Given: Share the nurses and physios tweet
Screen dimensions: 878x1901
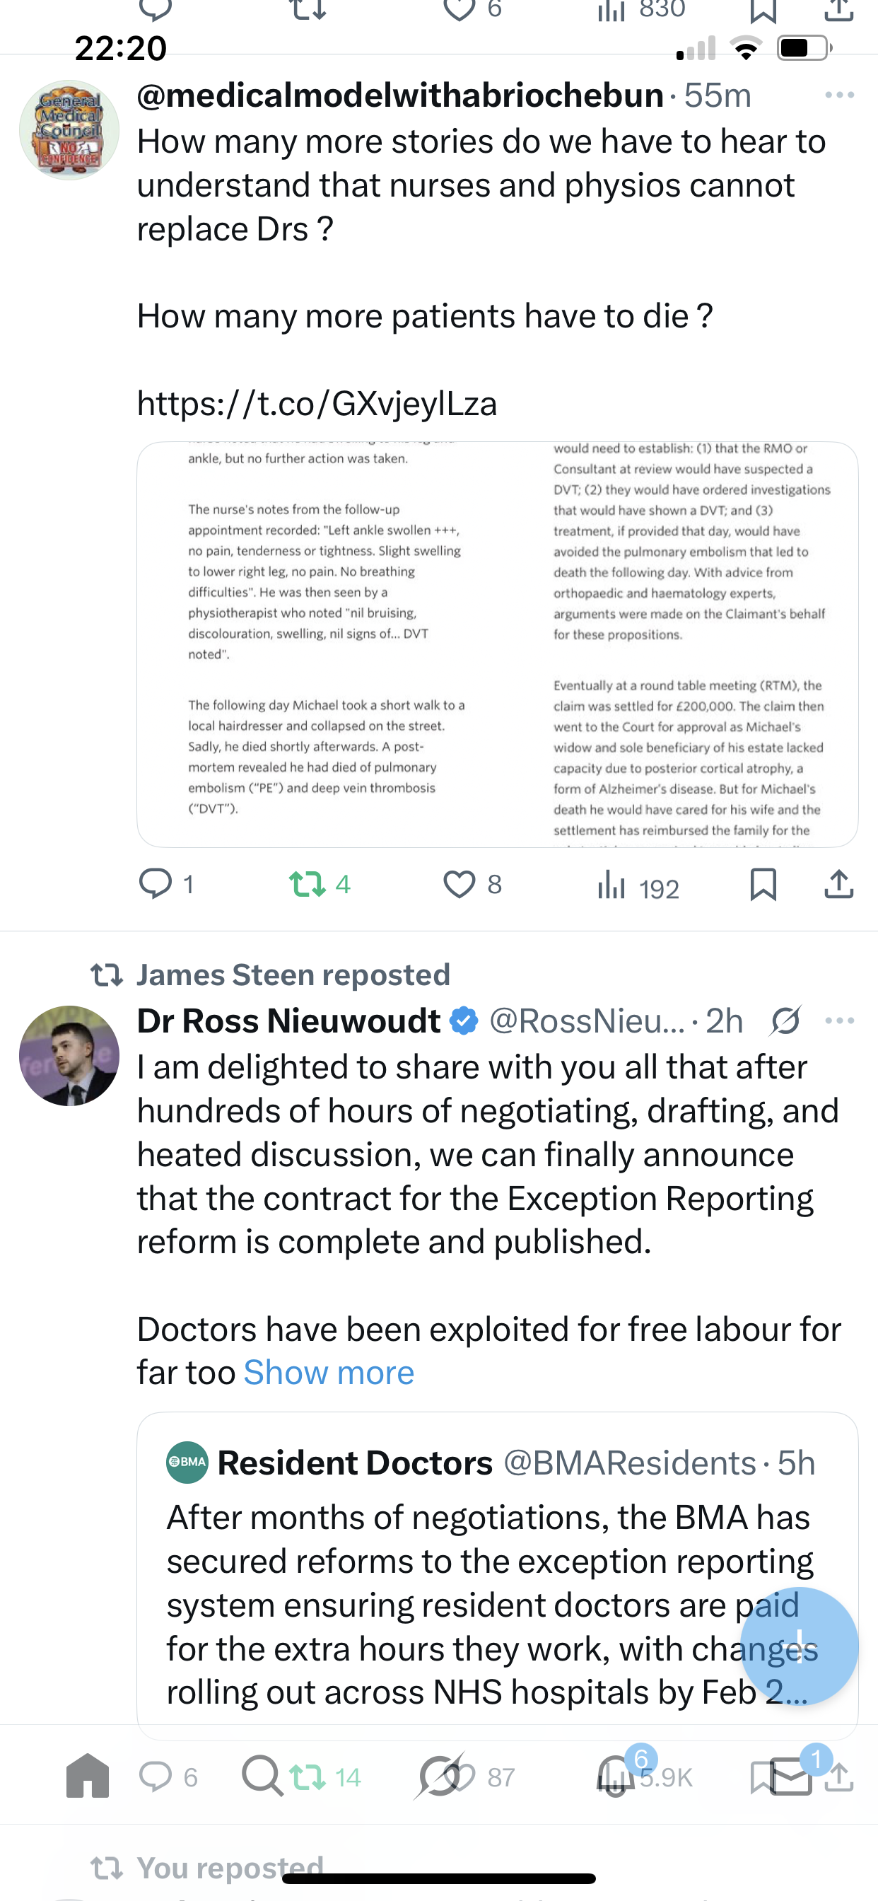Looking at the screenshot, I should point(838,883).
